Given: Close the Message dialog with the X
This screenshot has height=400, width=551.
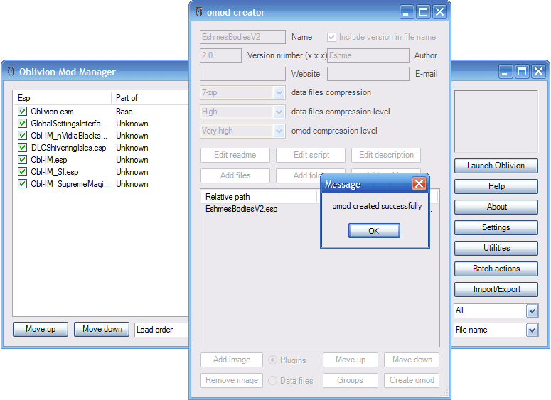Looking at the screenshot, I should pyautogui.click(x=419, y=184).
